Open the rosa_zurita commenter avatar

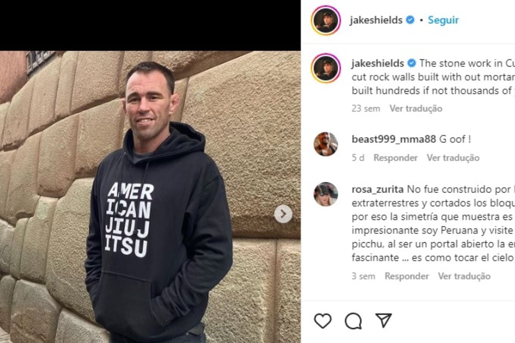coord(326,194)
